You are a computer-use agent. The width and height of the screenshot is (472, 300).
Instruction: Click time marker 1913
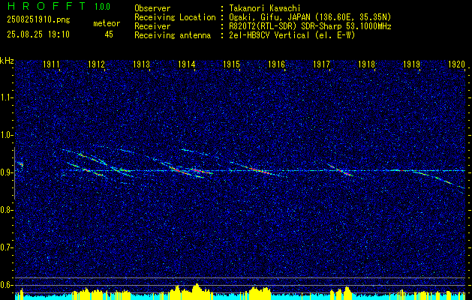click(x=141, y=64)
